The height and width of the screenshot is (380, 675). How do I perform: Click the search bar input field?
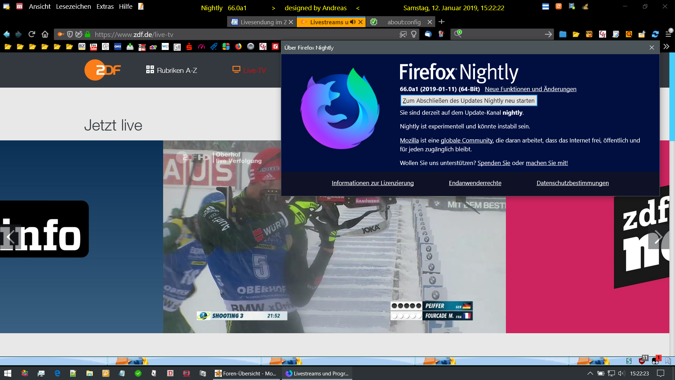point(503,34)
